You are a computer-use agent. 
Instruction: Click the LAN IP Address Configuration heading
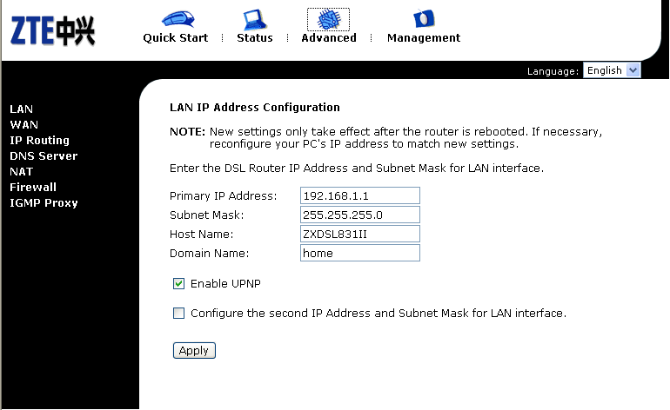255,108
